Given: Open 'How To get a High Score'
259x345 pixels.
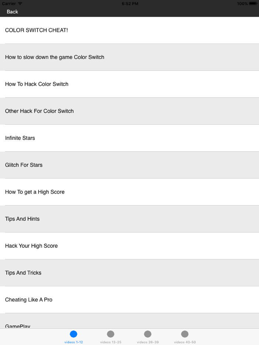Looking at the screenshot, I should click(x=129, y=192).
